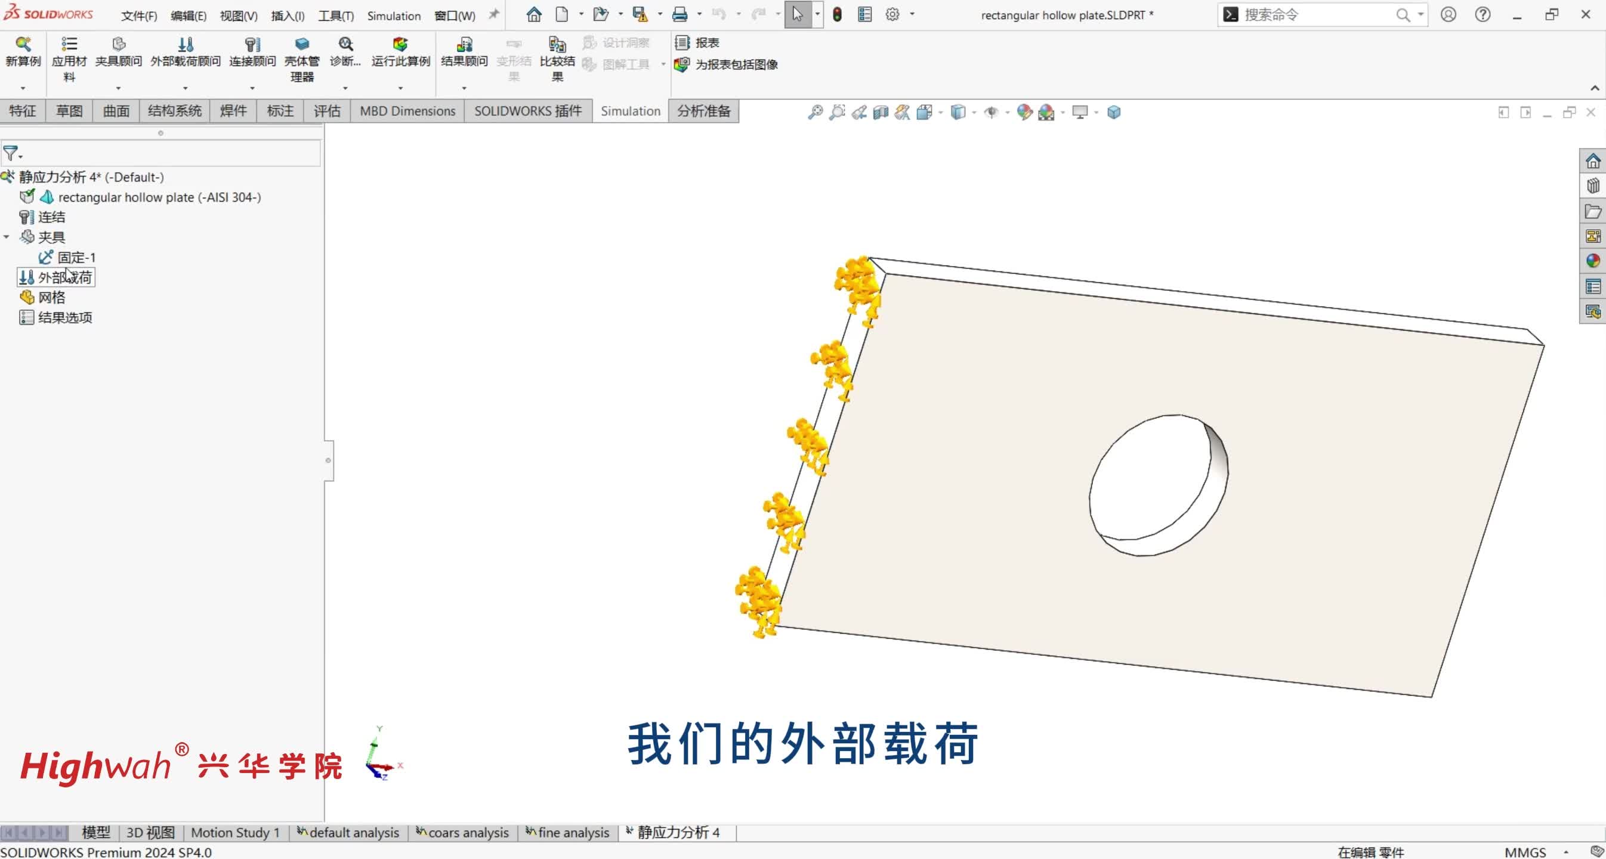Image resolution: width=1606 pixels, height=859 pixels.
Task: Collapse the 夹具 node in the tree
Action: point(6,237)
